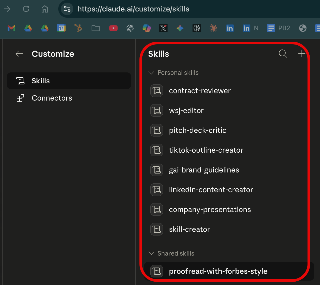This screenshot has height=285, width=320.
Task: Reload the page with refresh button
Action: point(26,9)
